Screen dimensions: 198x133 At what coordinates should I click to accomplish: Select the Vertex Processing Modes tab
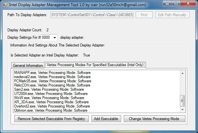95,65
